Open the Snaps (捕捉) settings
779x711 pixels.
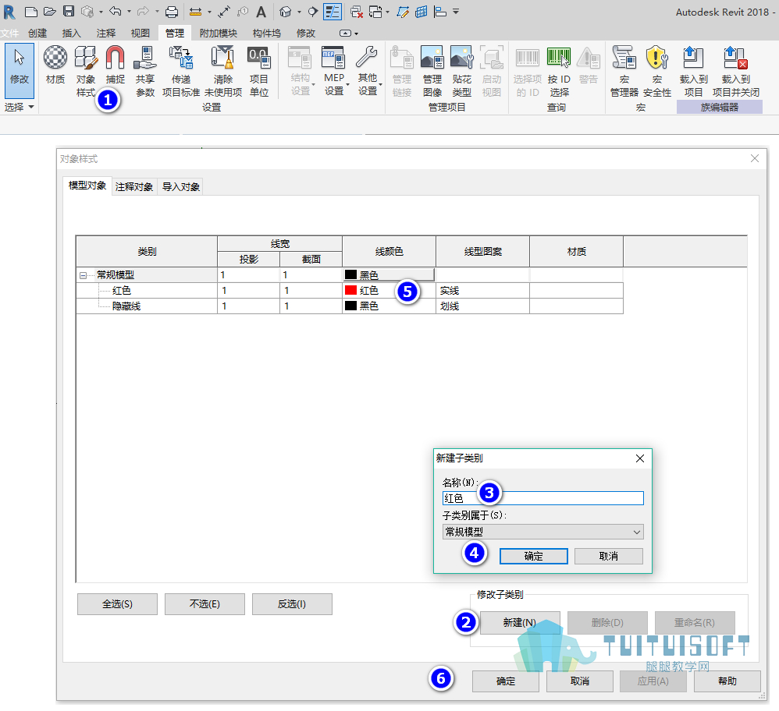point(116,65)
